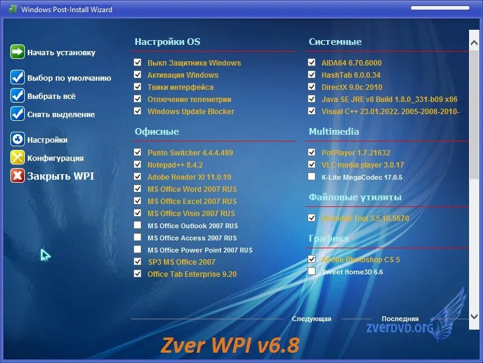
Task: Click the scrollbar down arrow
Action: point(474,316)
